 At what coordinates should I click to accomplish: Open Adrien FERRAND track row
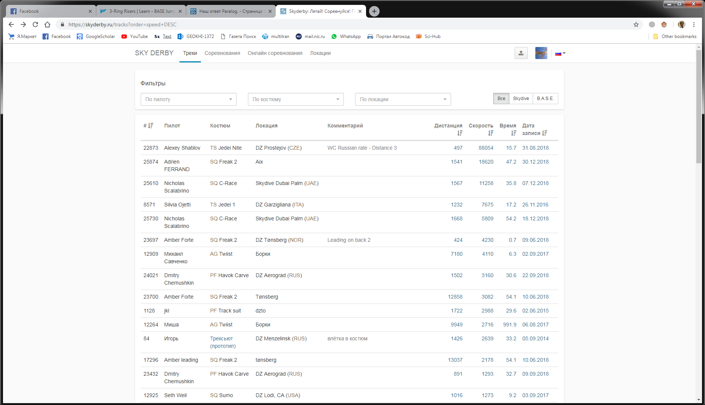(349, 165)
